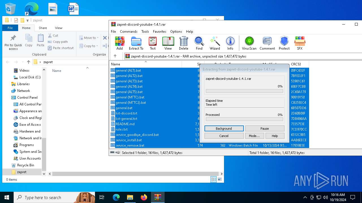Open the Copy to dropdown in Explorer

(x=89, y=46)
